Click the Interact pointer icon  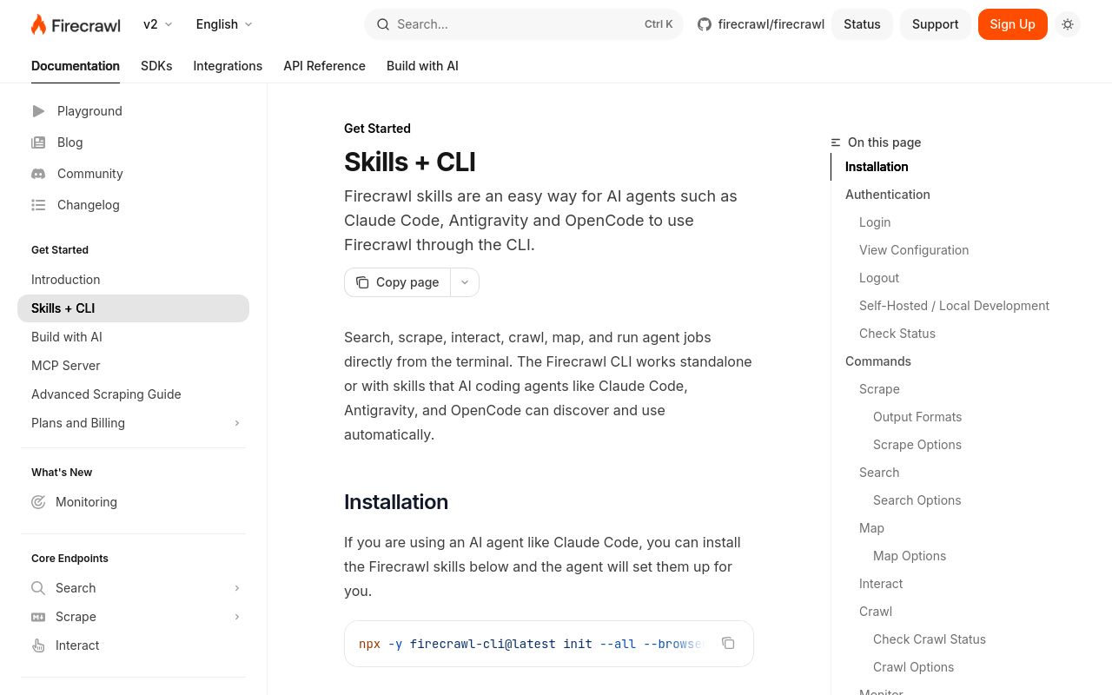[38, 645]
